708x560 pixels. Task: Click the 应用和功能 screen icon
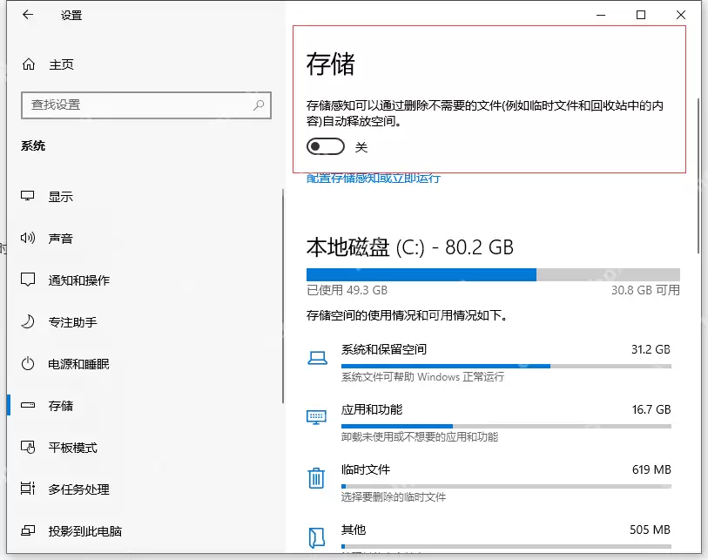click(317, 416)
